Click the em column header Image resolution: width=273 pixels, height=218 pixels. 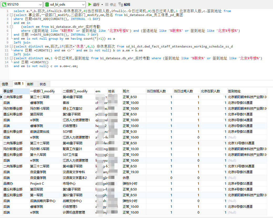(101, 91)
